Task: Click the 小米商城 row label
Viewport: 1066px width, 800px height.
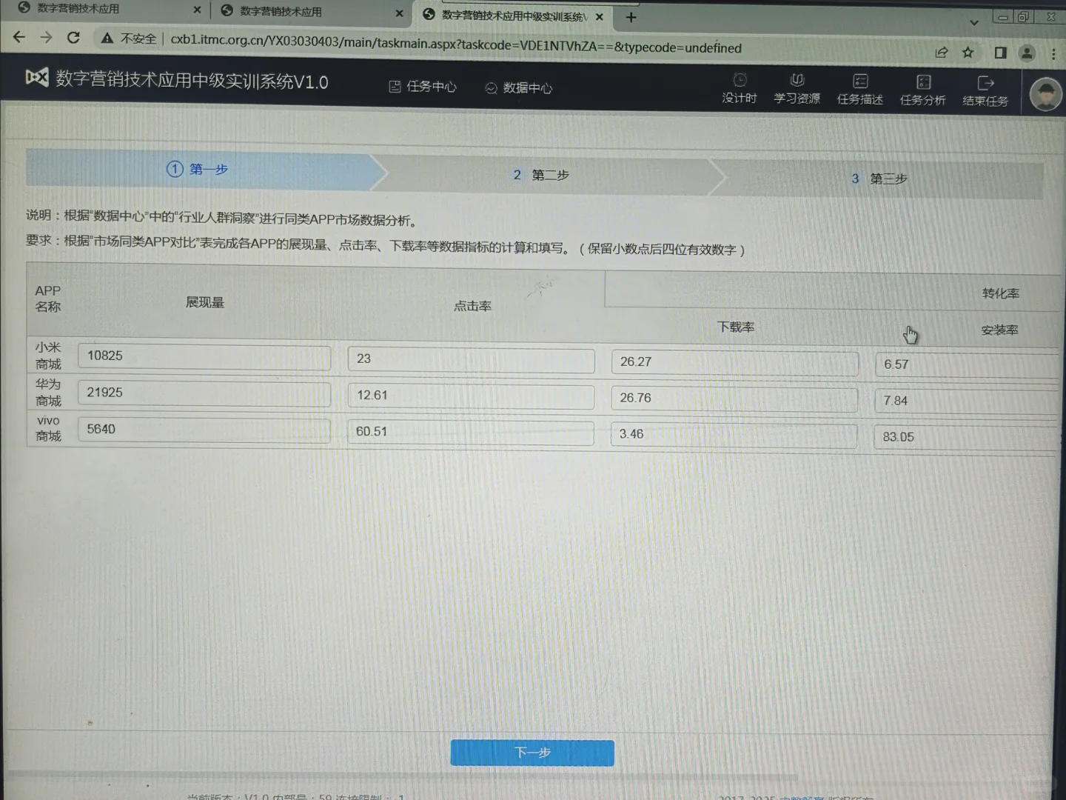Action: [48, 356]
